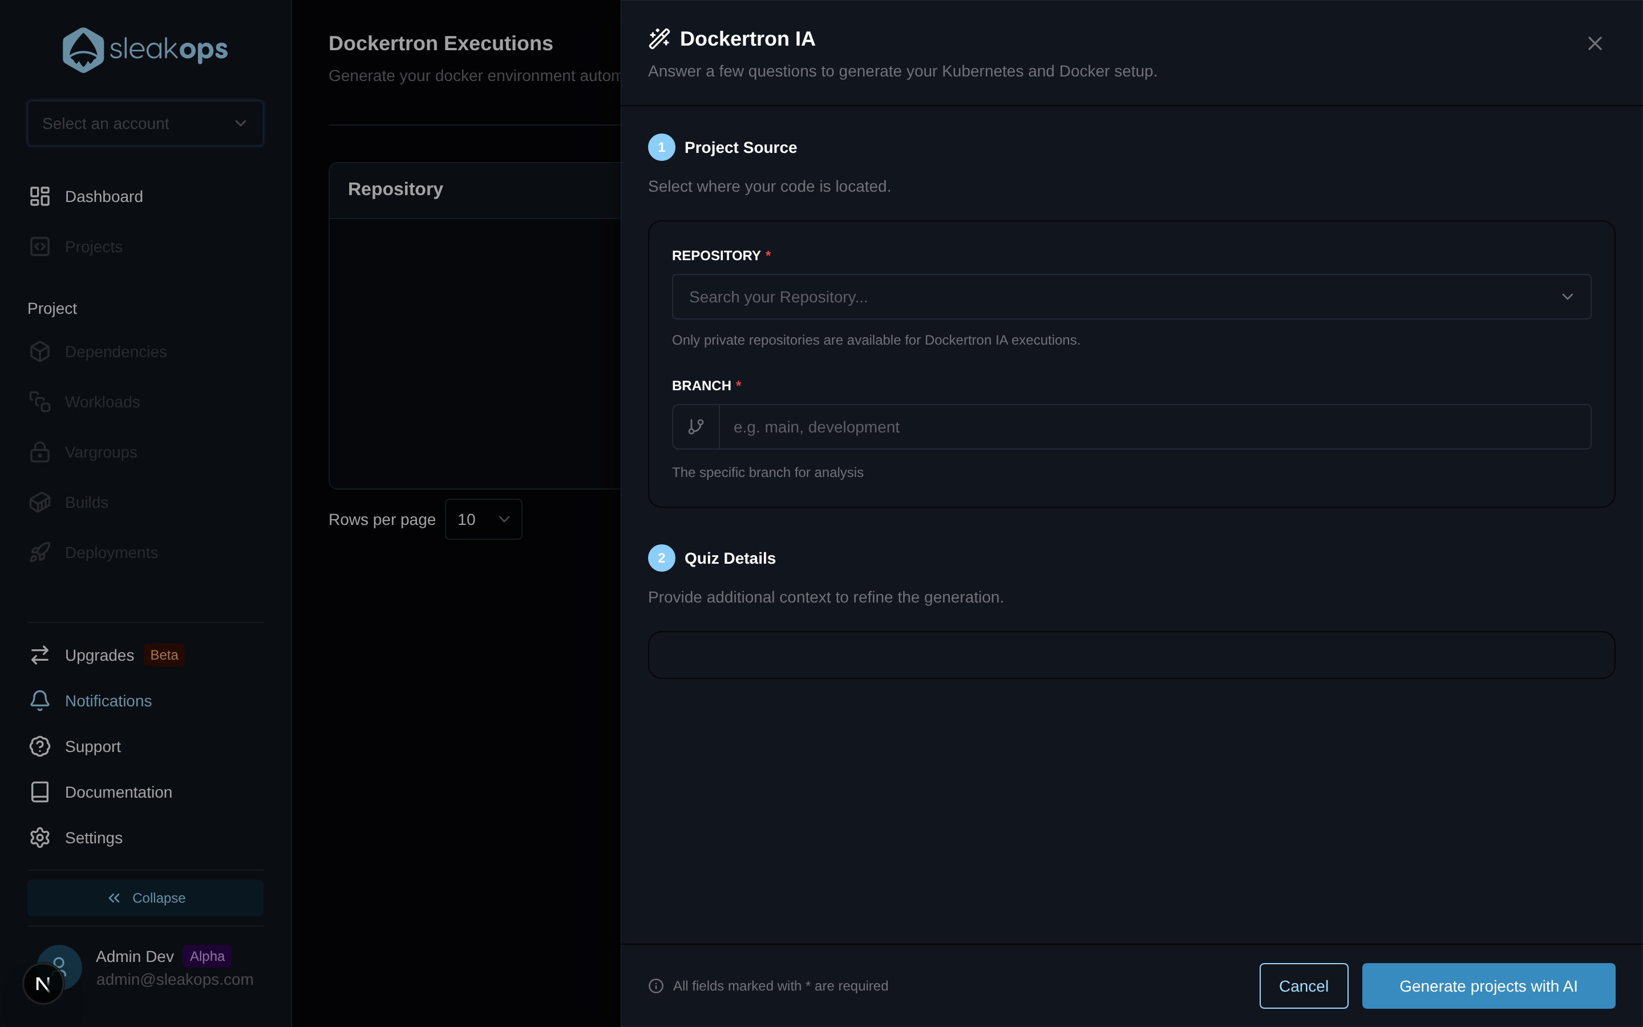Click the Project Source step heading
This screenshot has width=1643, height=1027.
point(740,147)
